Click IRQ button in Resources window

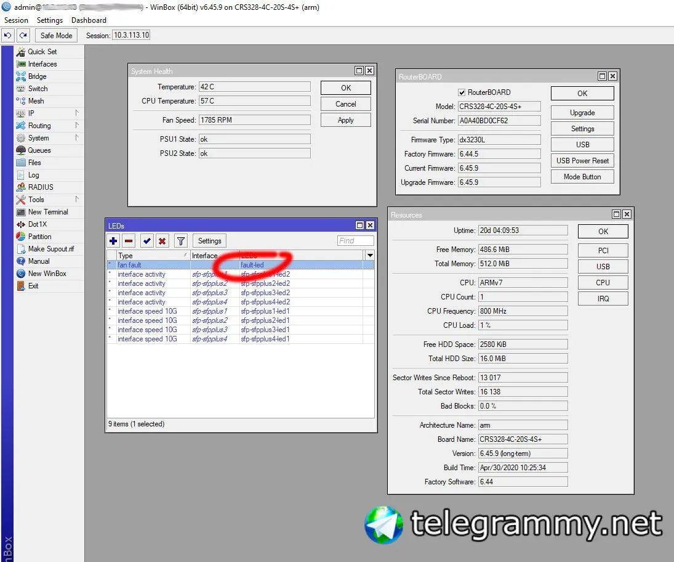click(603, 299)
